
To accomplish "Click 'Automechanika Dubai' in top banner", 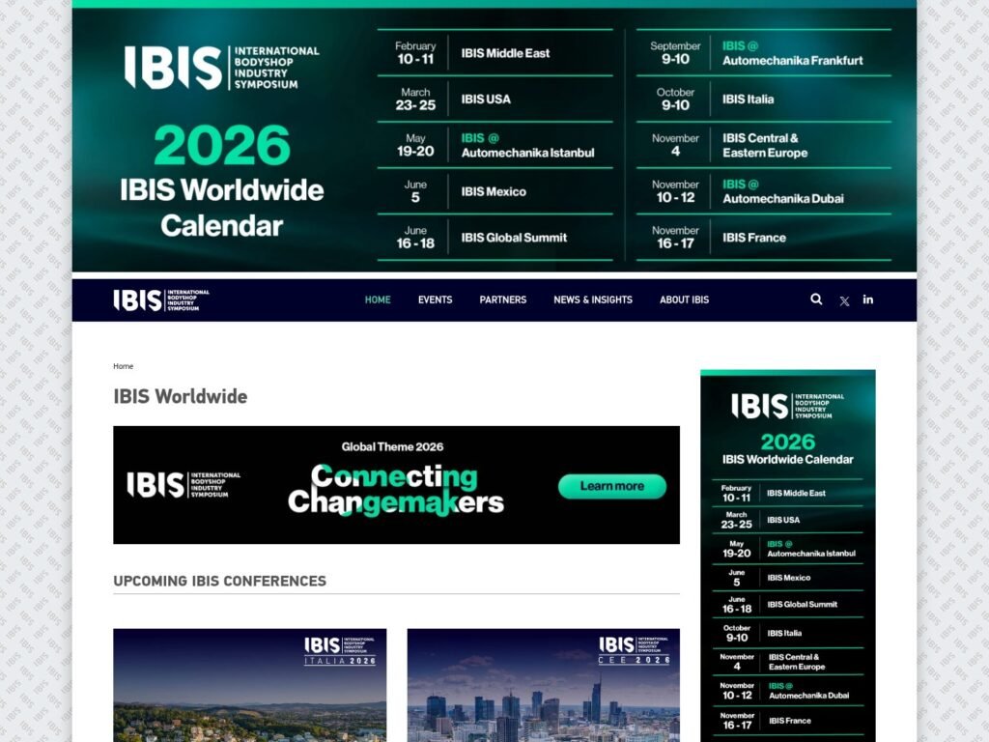I will 782,199.
